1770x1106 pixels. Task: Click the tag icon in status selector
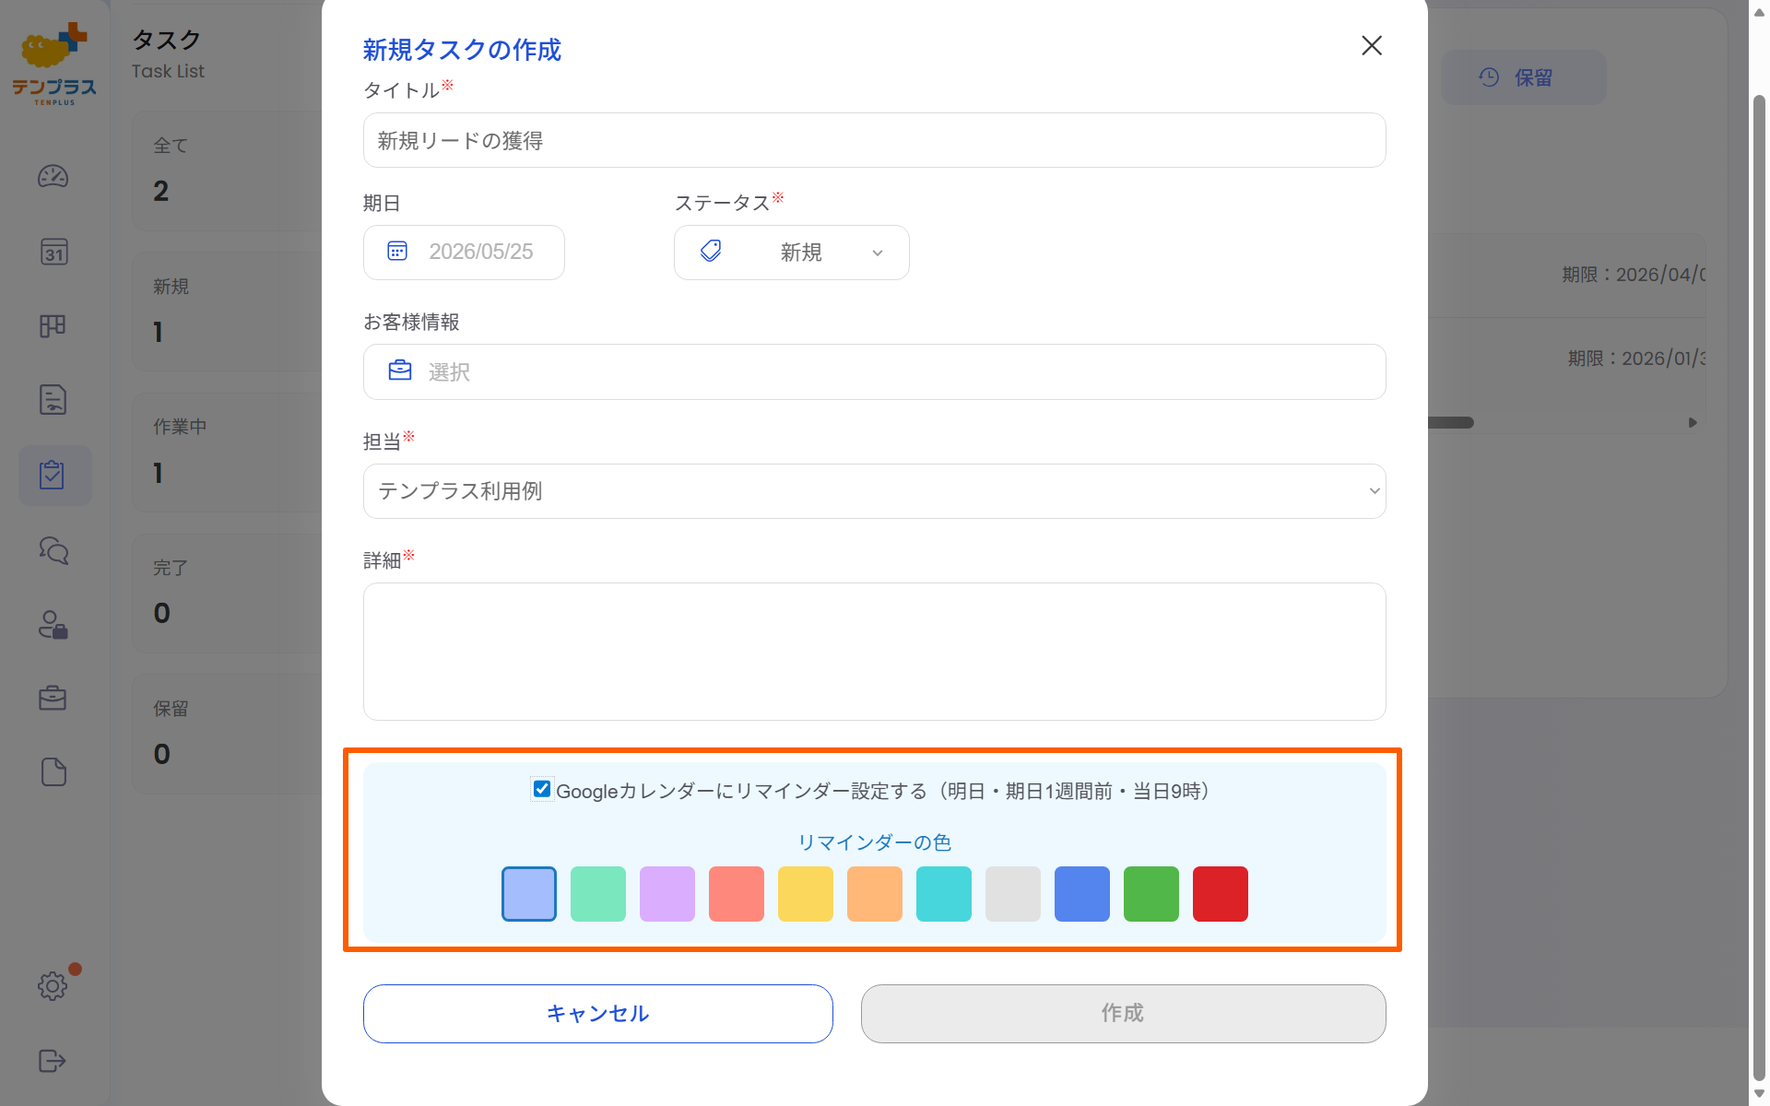pos(711,251)
